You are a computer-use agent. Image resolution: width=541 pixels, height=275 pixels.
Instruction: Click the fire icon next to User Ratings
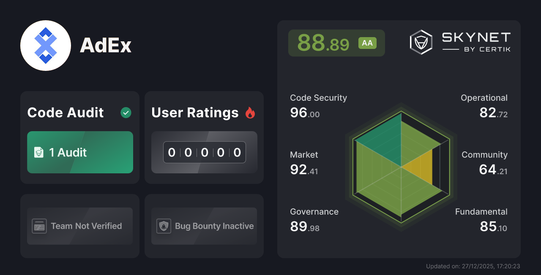coord(250,113)
